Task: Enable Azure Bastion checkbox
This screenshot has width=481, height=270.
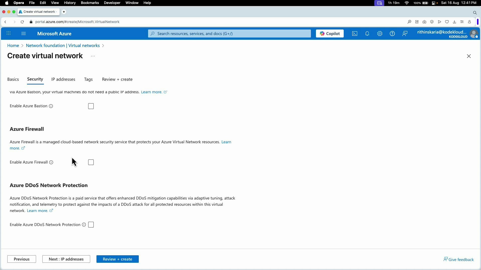Action: click(91, 106)
